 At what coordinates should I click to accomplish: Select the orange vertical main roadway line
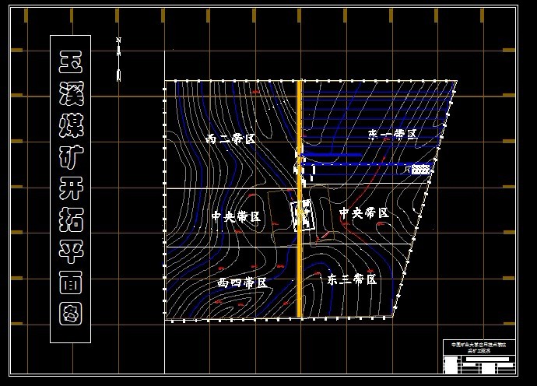point(299,199)
